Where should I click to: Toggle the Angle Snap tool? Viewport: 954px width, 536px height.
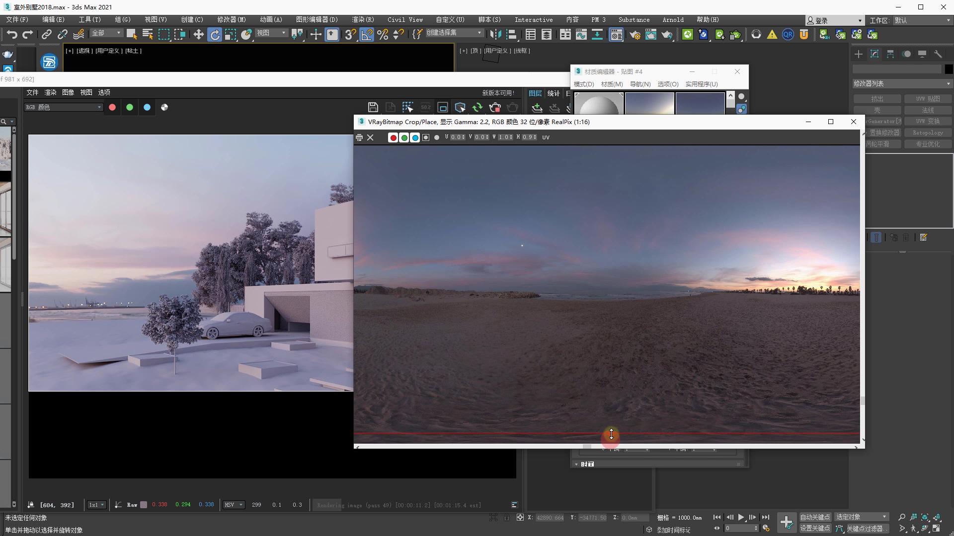(367, 34)
